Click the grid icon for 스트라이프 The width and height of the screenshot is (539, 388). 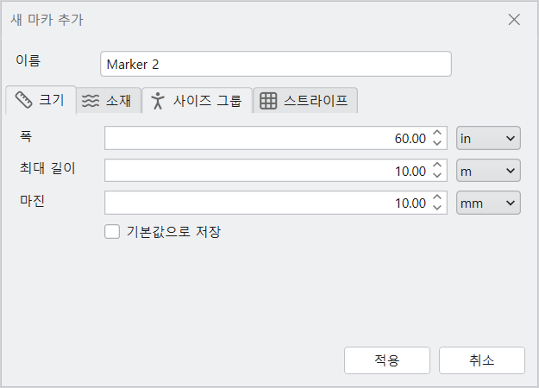point(268,101)
